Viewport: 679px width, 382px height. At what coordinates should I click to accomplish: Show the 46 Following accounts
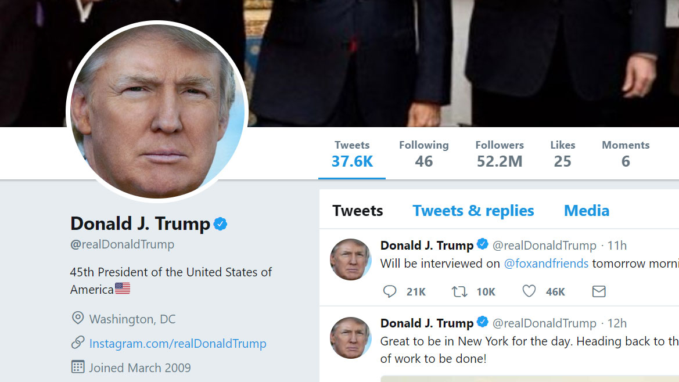[424, 154]
